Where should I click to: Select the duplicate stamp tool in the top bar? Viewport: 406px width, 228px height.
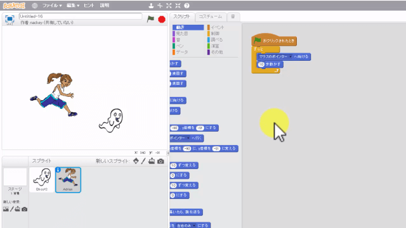point(151,6)
